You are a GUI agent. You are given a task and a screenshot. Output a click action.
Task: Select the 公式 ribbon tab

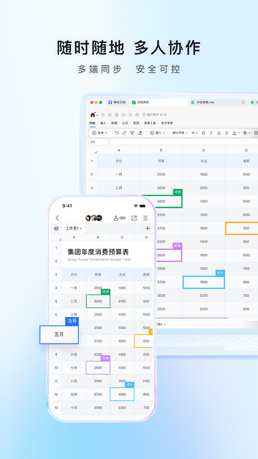(125, 123)
